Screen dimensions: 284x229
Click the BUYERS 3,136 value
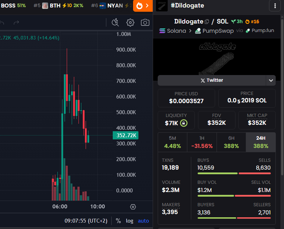tap(204, 213)
